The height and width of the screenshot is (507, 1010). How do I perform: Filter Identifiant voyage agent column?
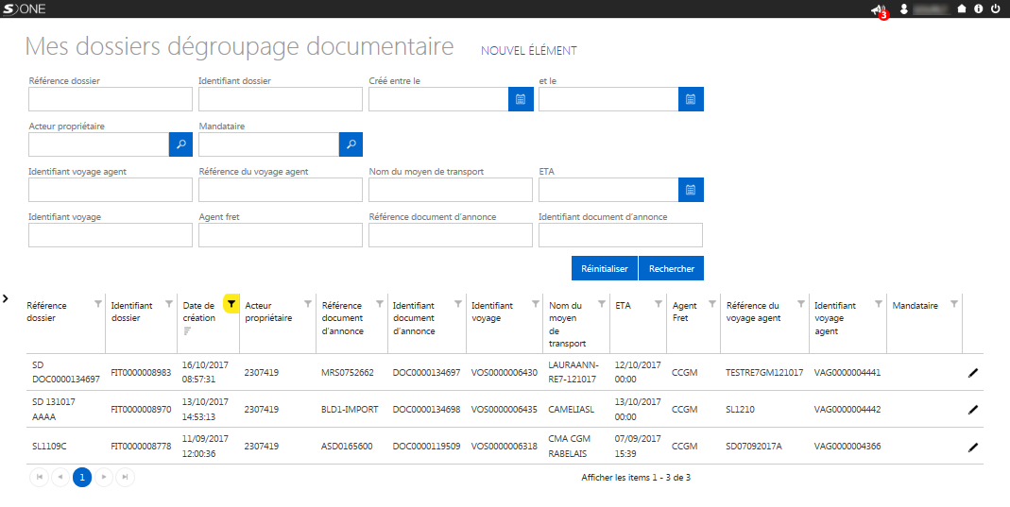click(879, 304)
